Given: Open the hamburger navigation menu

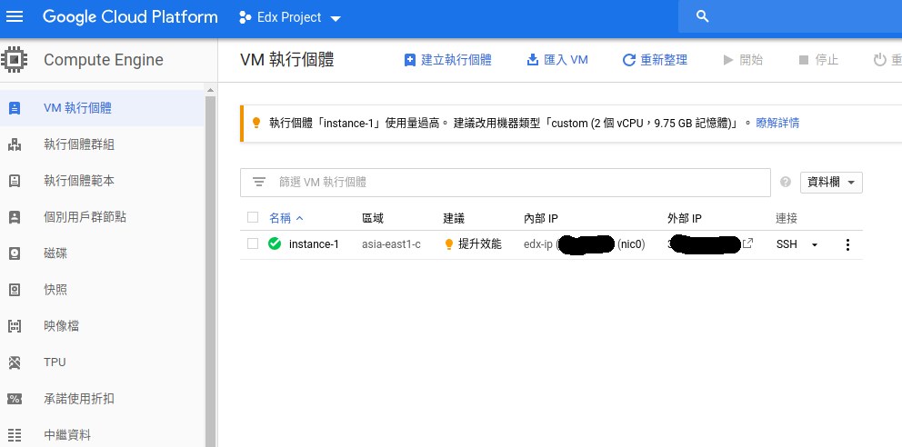Looking at the screenshot, I should [x=15, y=16].
